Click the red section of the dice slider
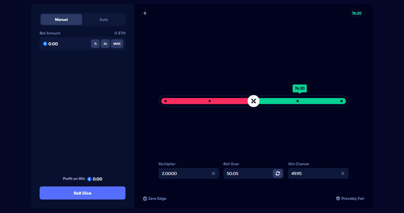 coord(204,101)
